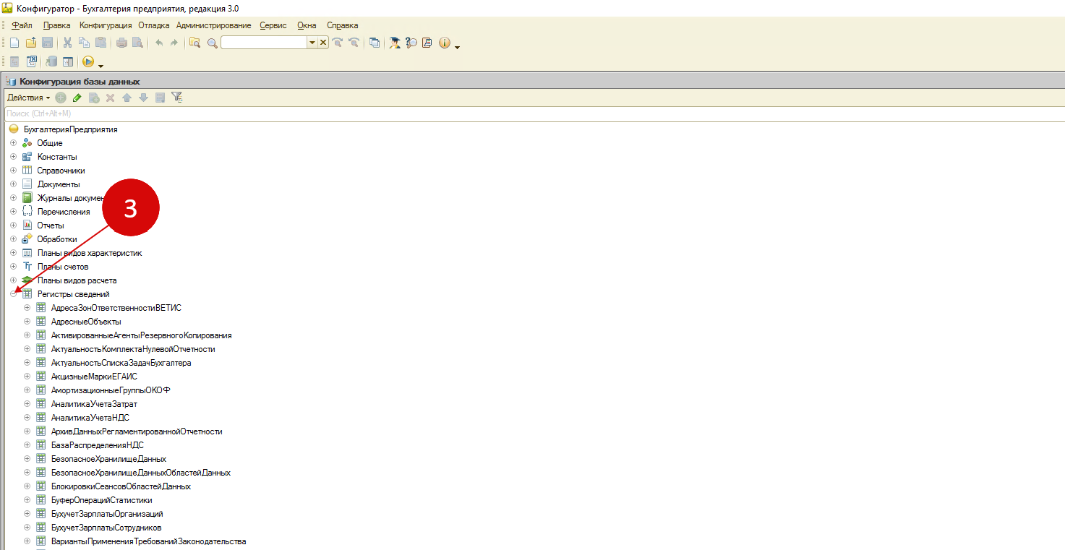Click the Find magnifier icon

(x=212, y=43)
